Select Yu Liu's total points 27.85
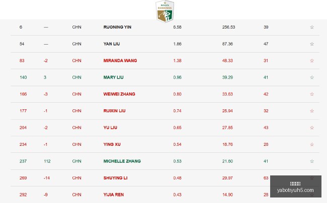This screenshot has height=203, width=327. coord(227,128)
